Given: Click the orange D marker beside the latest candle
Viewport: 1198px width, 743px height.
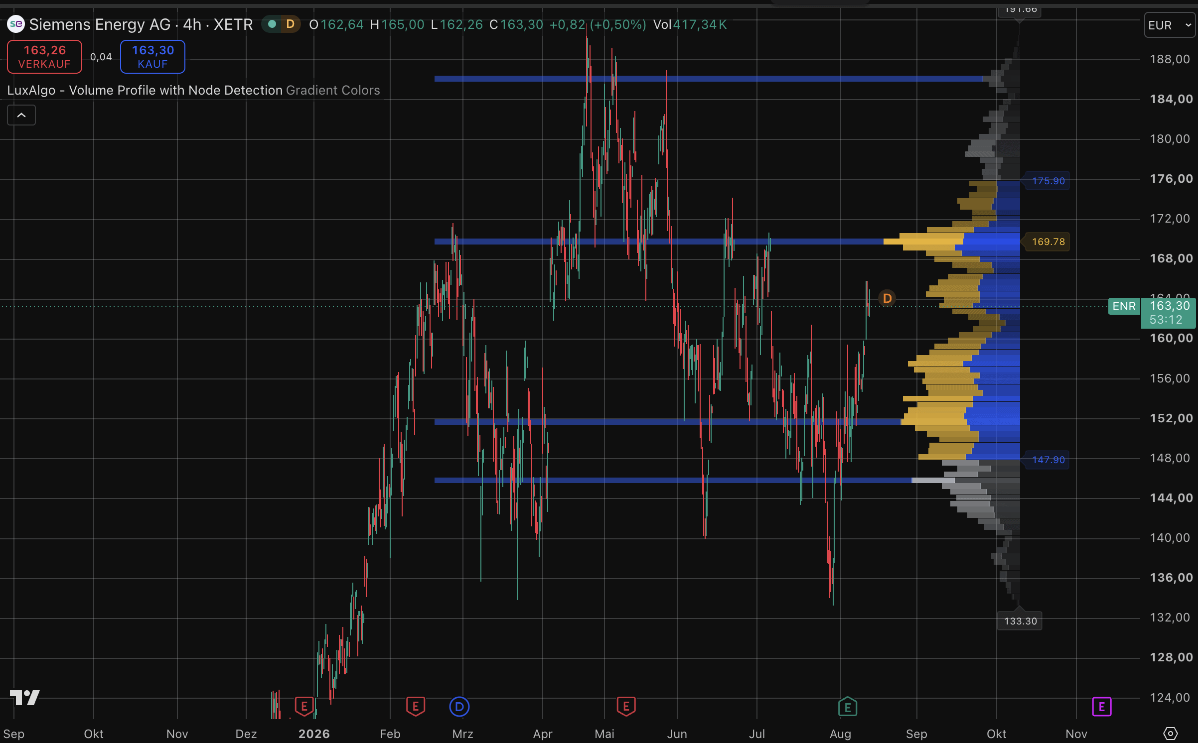Looking at the screenshot, I should click(887, 298).
